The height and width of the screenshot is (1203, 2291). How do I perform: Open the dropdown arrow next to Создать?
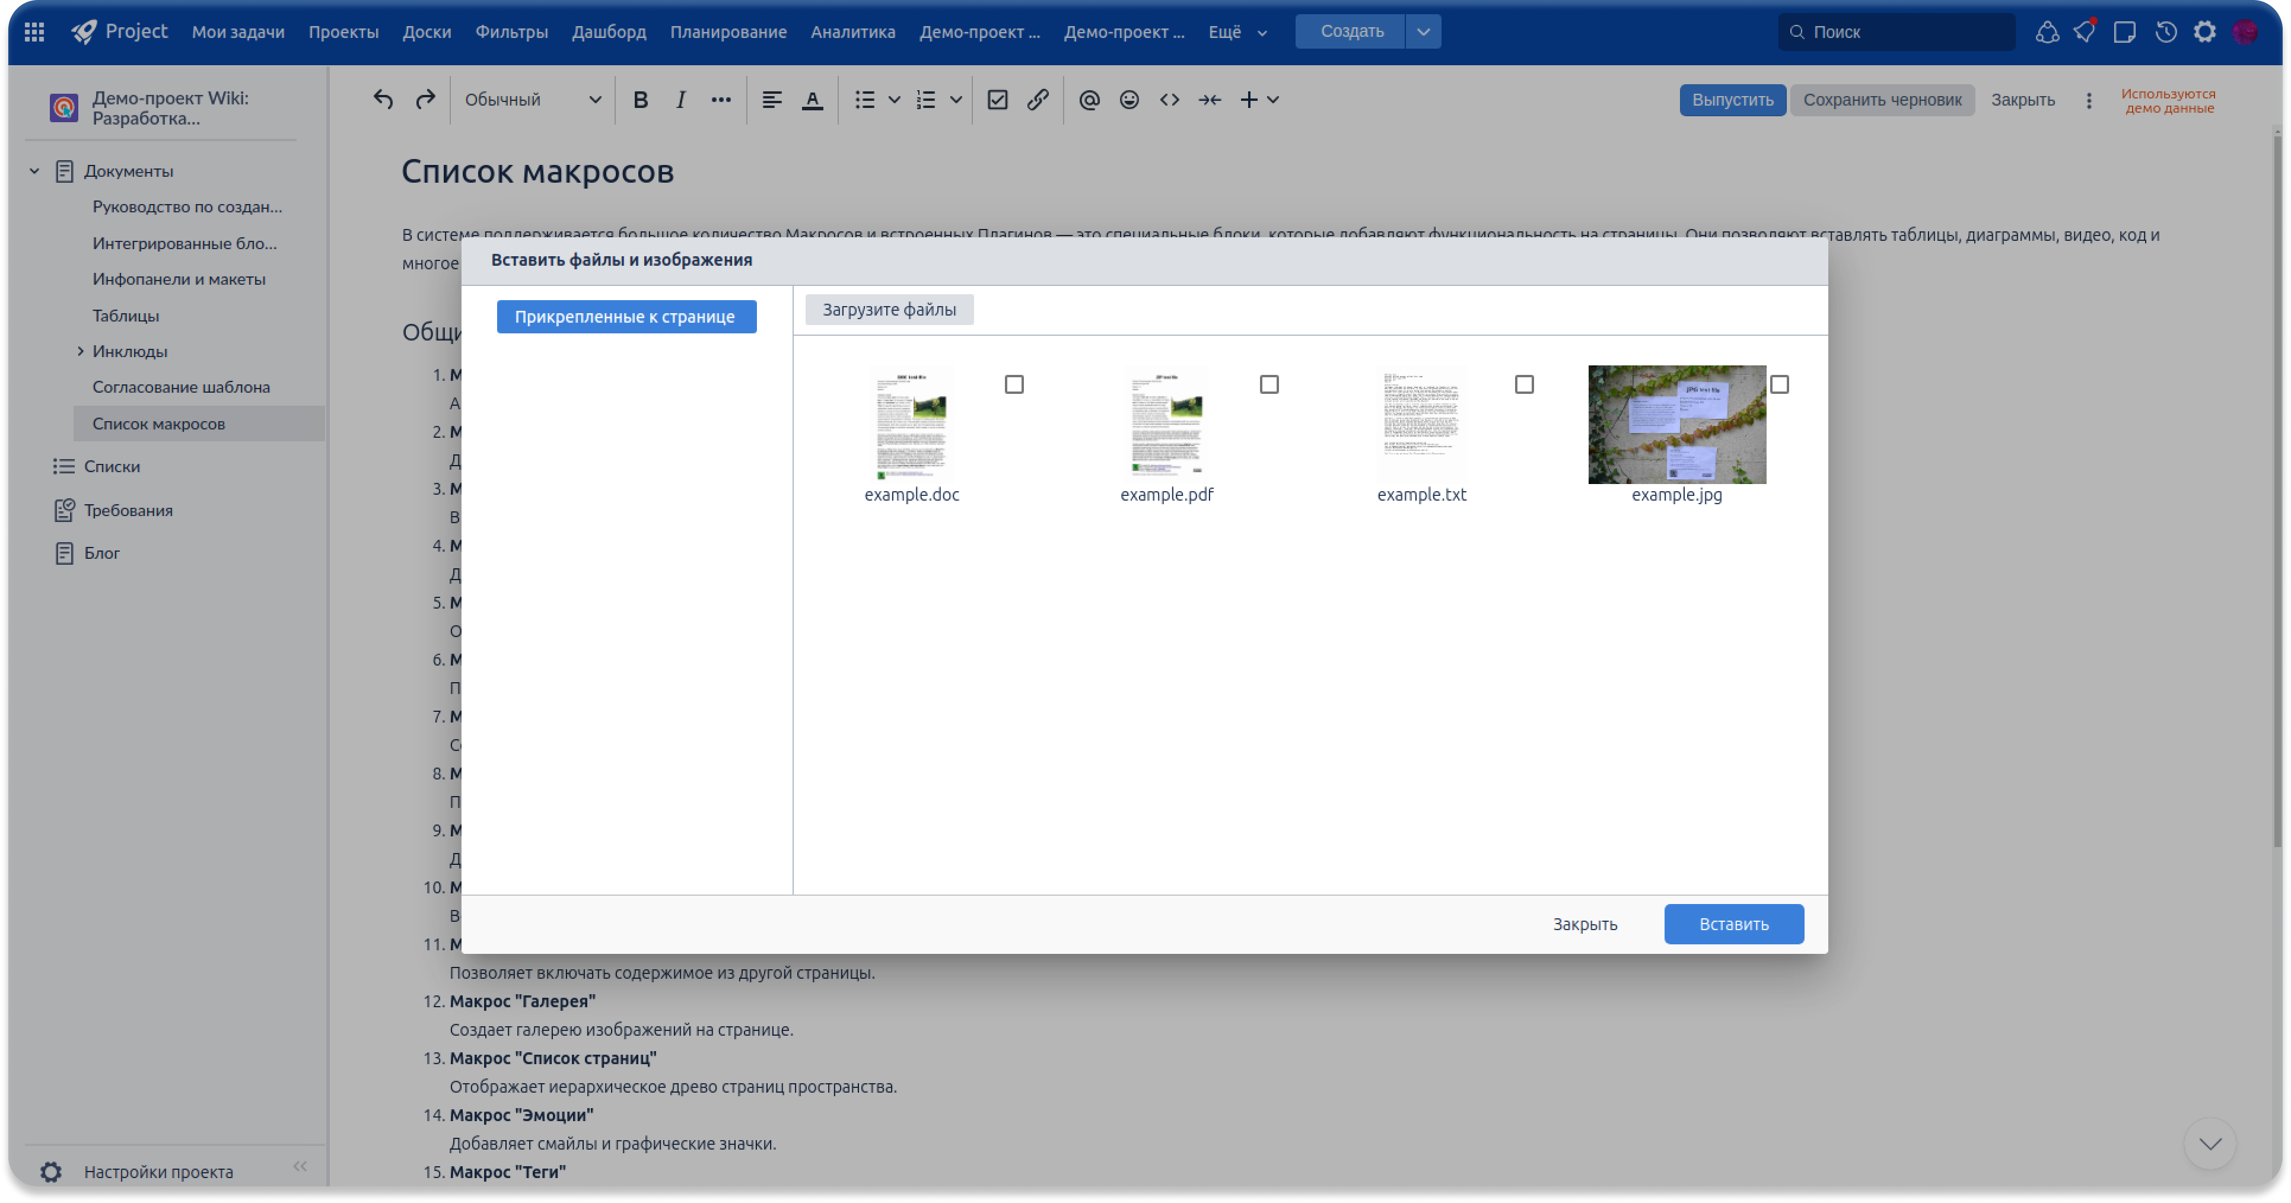pos(1423,32)
